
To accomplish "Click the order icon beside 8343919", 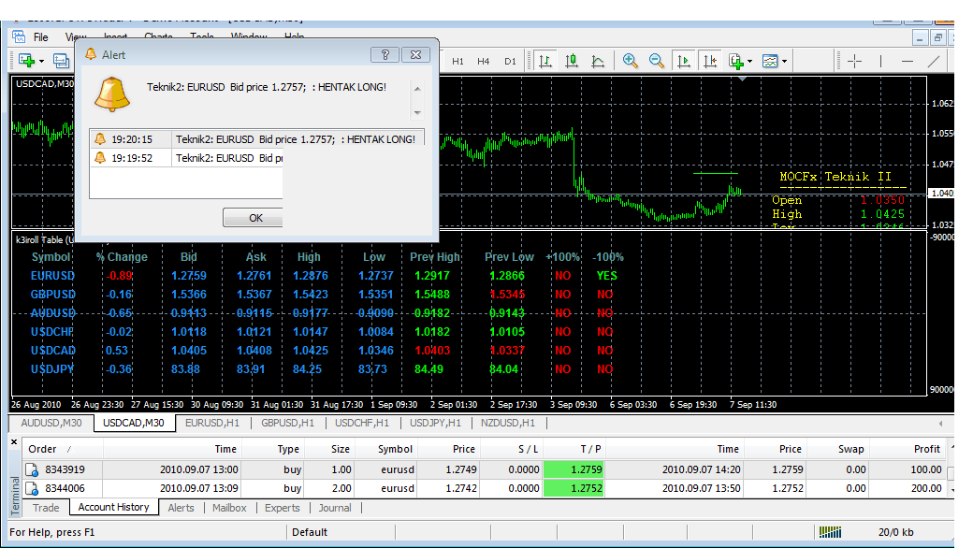I will tap(32, 469).
